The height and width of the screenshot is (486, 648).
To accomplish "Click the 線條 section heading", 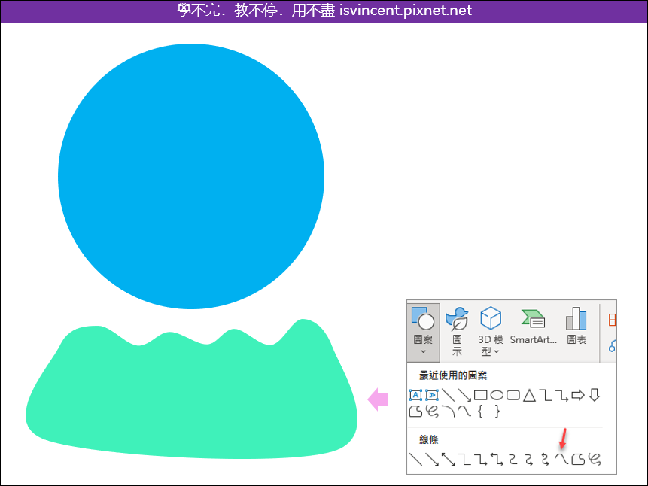I will pyautogui.click(x=428, y=439).
